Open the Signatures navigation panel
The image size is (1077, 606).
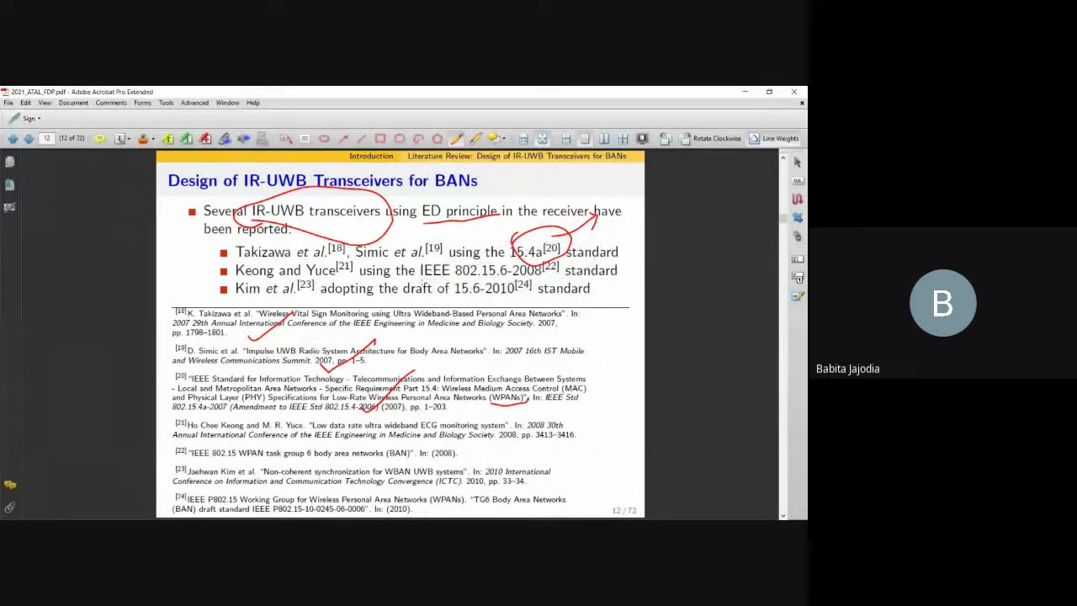9,207
